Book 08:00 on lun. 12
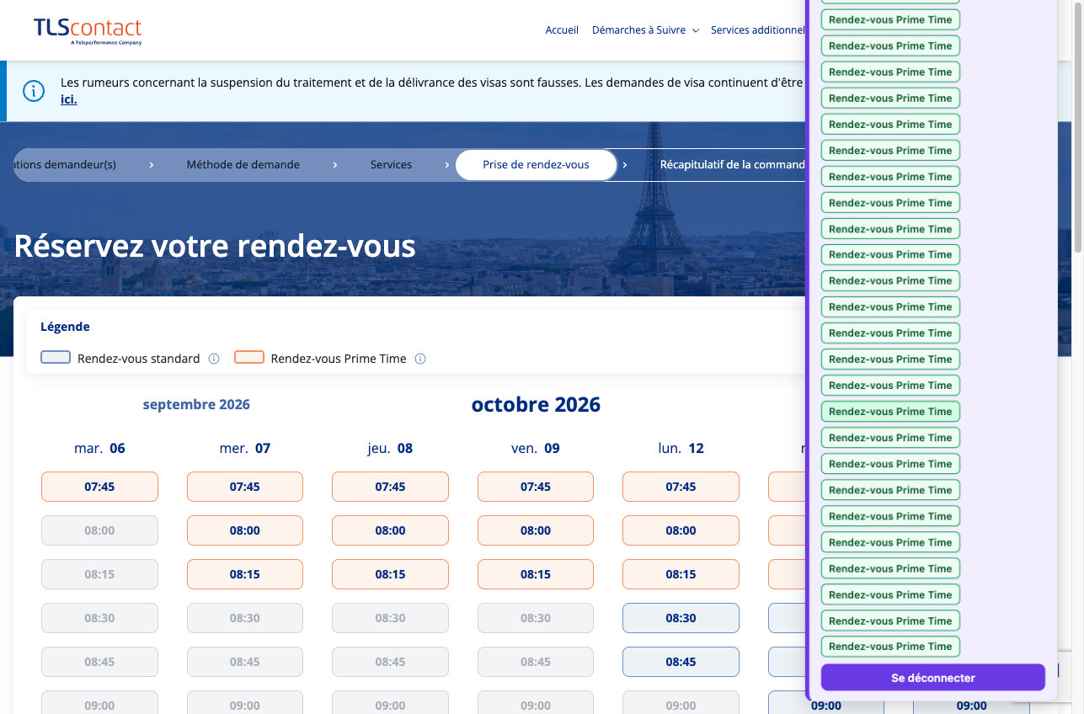1084x714 pixels. pos(681,530)
